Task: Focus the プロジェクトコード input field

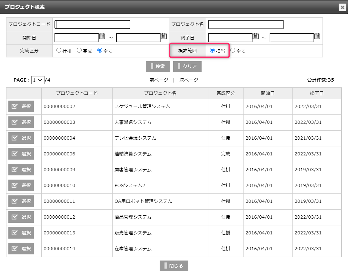Action: coord(92,25)
